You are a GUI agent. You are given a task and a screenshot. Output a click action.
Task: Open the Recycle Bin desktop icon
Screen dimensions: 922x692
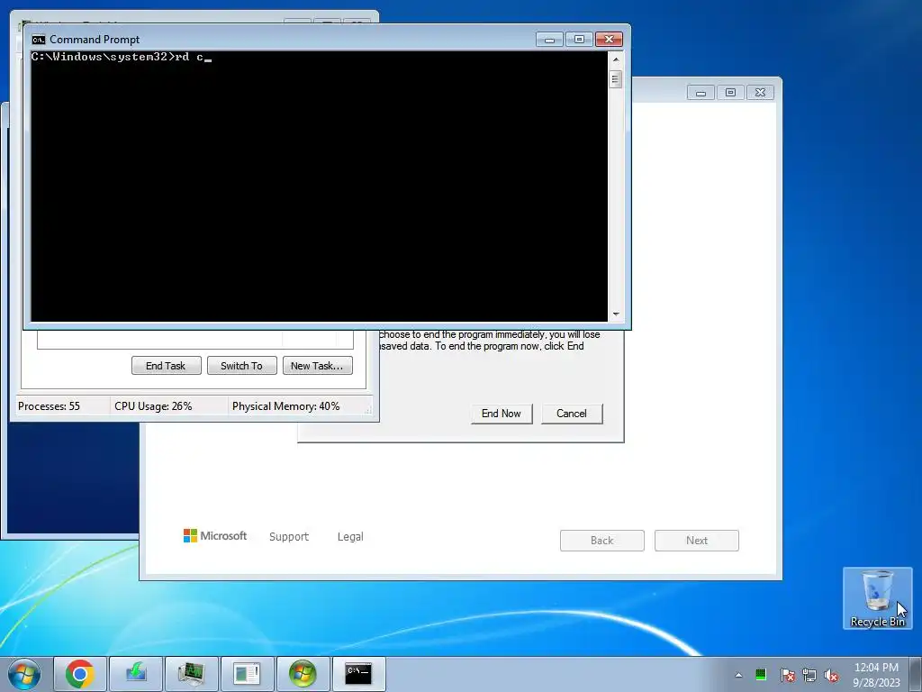(877, 598)
